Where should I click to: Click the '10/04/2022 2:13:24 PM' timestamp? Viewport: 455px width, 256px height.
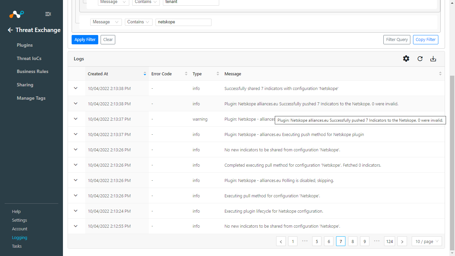click(x=109, y=211)
